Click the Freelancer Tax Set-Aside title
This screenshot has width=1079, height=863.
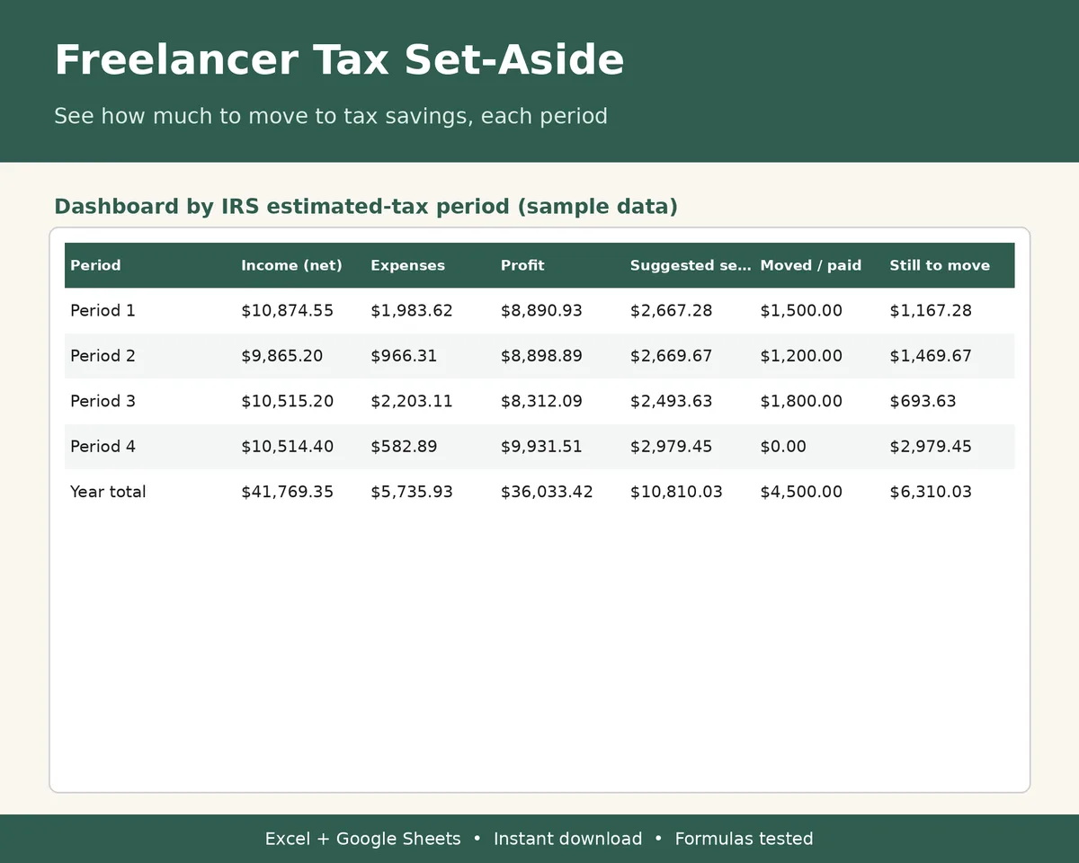(x=339, y=60)
